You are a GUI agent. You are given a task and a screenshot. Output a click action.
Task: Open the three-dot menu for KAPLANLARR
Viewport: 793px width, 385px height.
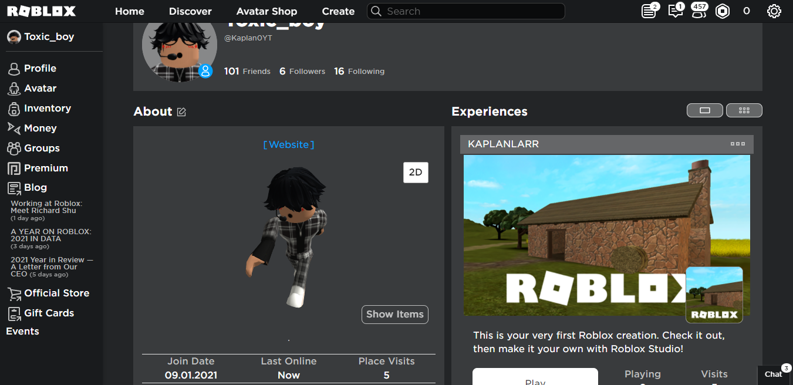pyautogui.click(x=738, y=144)
